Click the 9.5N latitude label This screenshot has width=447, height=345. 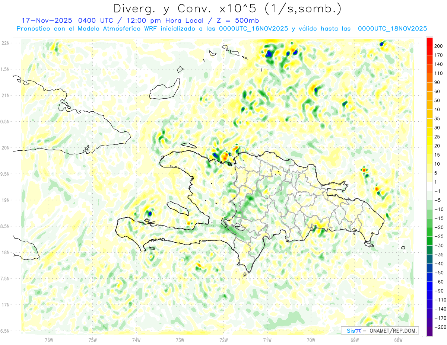coord(6,174)
